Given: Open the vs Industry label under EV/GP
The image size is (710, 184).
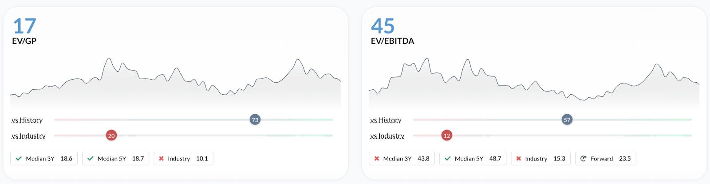Looking at the screenshot, I should tap(28, 136).
